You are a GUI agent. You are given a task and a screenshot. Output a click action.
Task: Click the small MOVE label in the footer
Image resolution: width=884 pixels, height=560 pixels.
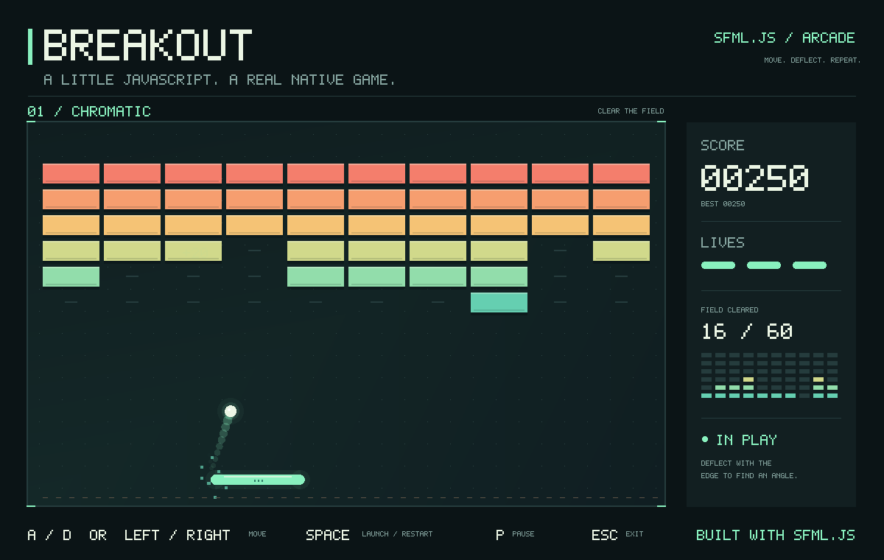tap(257, 534)
